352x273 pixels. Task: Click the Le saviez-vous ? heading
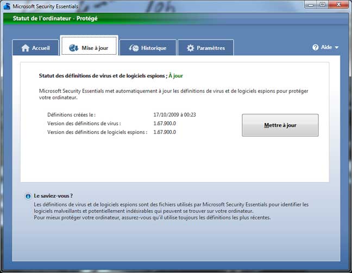tap(53, 196)
